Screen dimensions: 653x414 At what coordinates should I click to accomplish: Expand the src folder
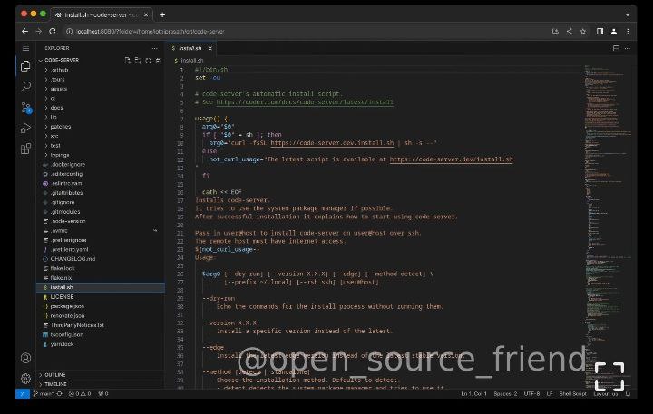101,136
